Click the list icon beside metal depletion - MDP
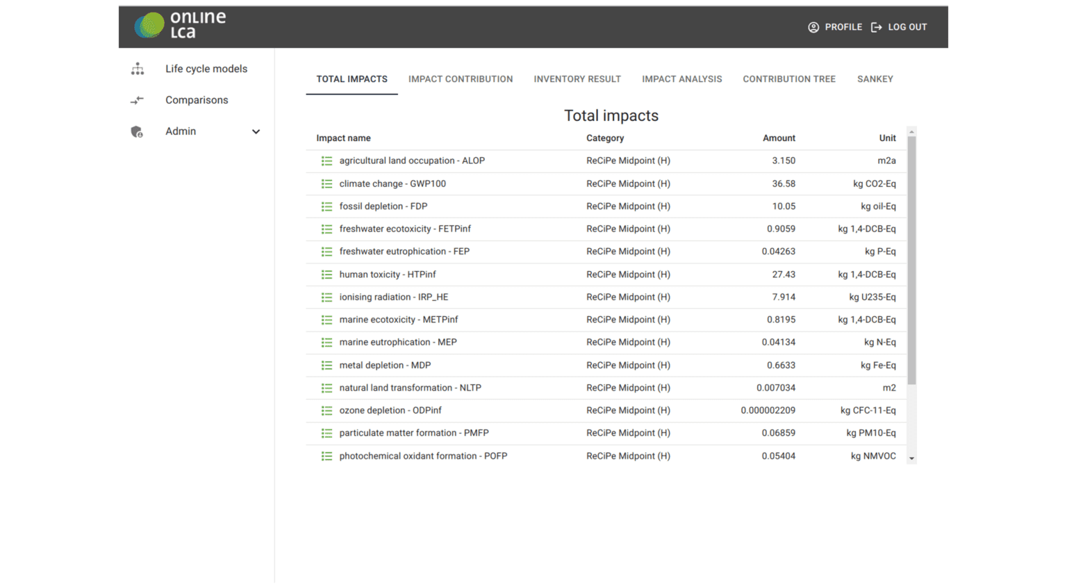Screen dimensions: 1067x588 click(326, 366)
